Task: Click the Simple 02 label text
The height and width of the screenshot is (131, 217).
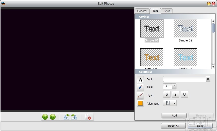Action: coord(185,40)
